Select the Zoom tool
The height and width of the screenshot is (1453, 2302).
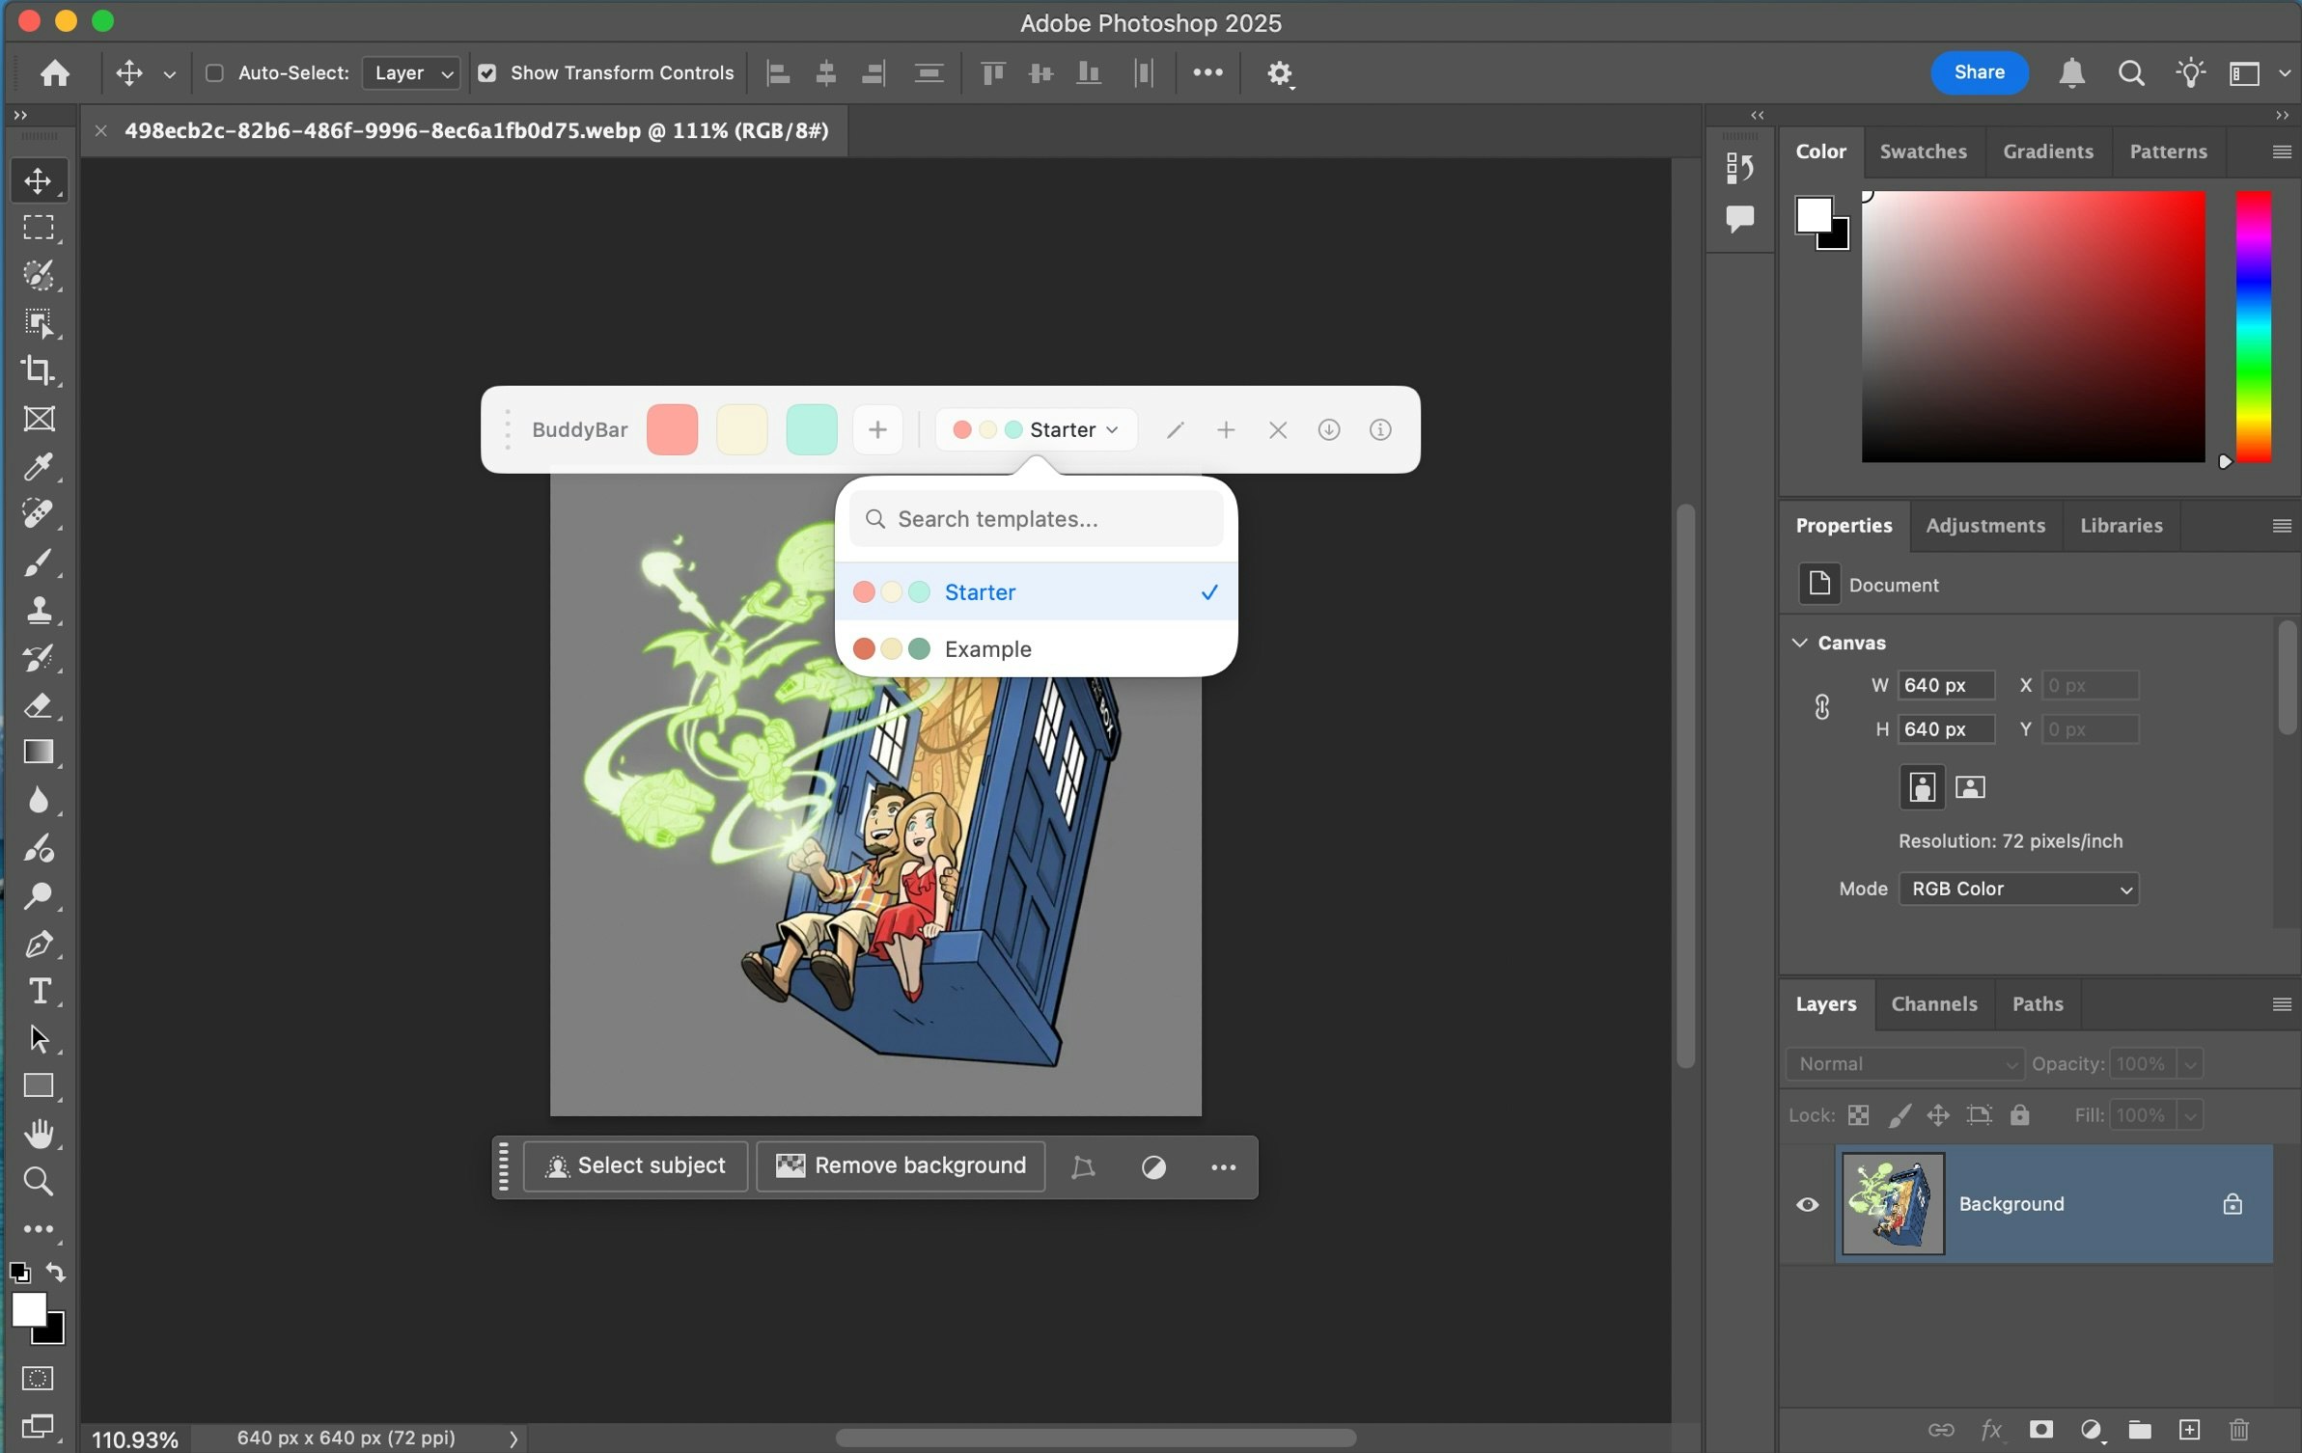(39, 1182)
